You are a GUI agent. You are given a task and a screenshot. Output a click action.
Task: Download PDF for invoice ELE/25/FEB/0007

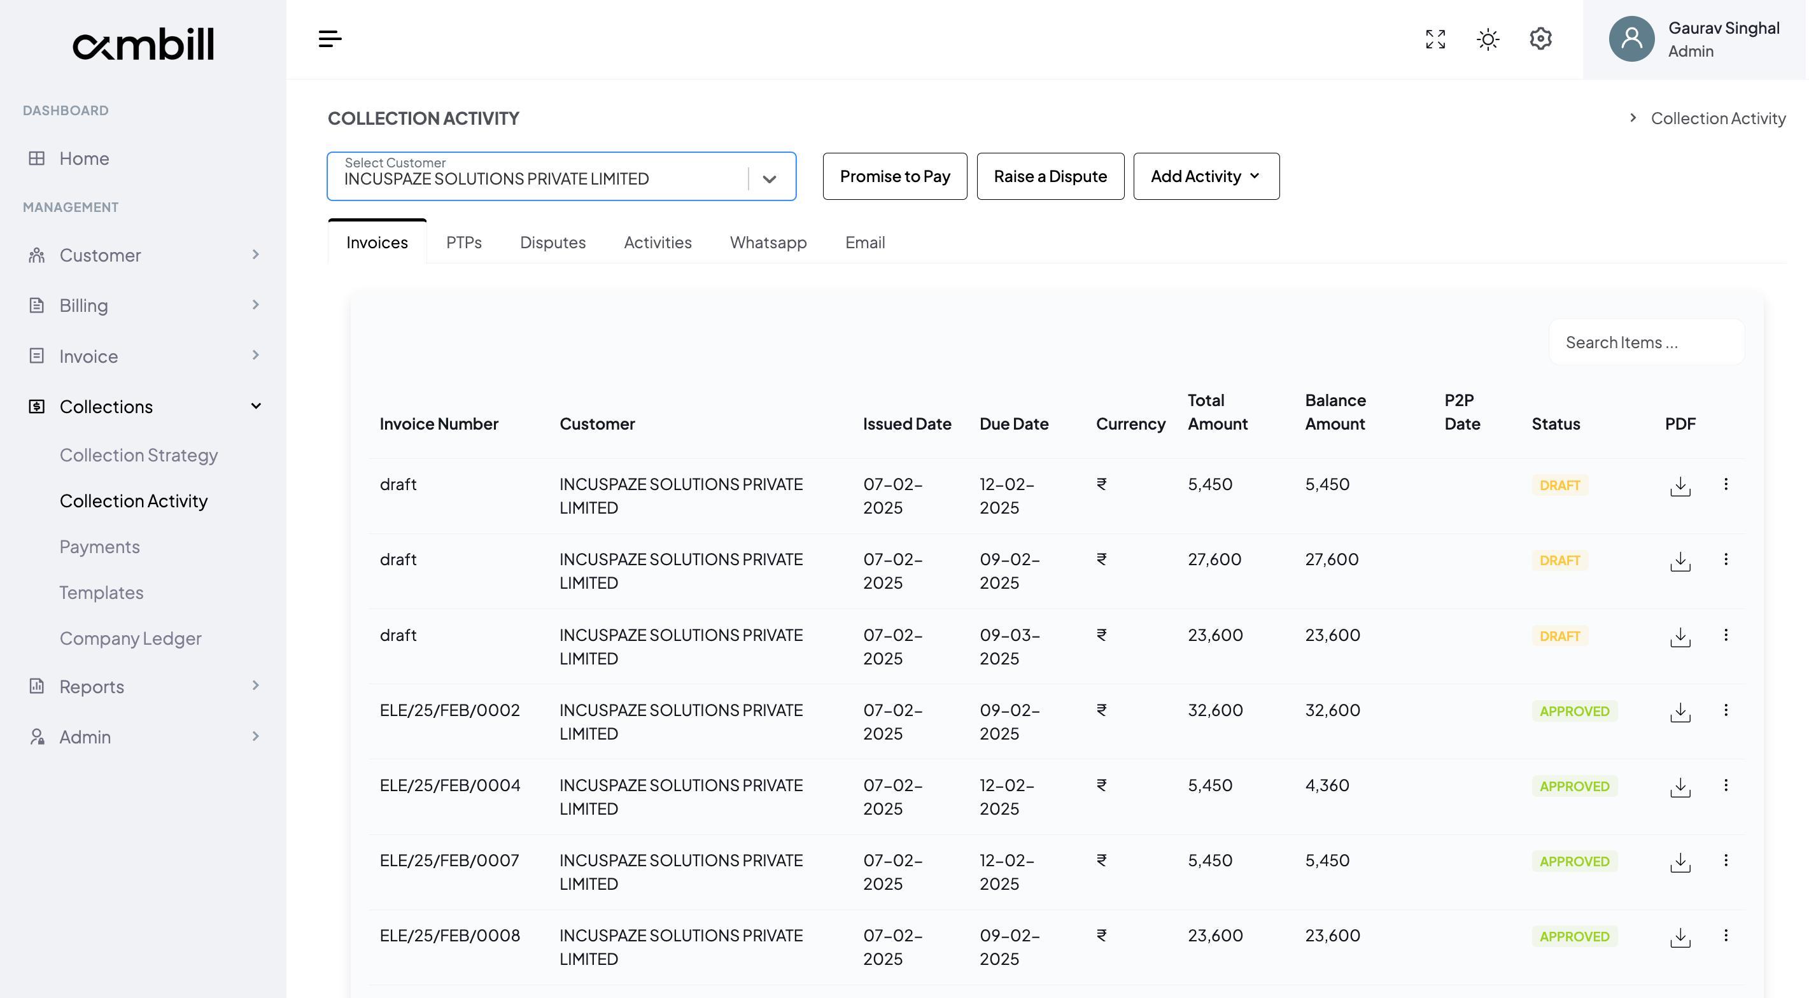(x=1679, y=862)
